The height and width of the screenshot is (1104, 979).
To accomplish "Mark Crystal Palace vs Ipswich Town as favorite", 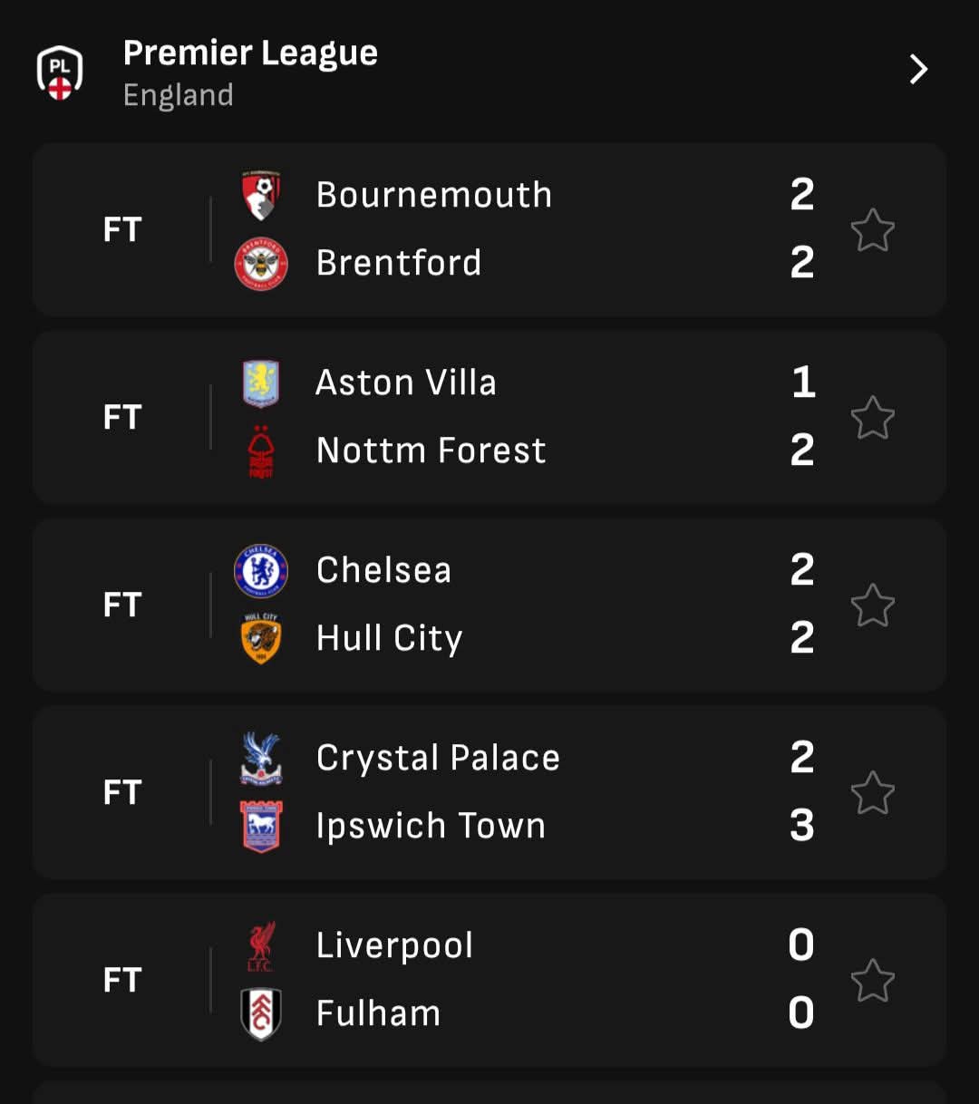I will 873,793.
